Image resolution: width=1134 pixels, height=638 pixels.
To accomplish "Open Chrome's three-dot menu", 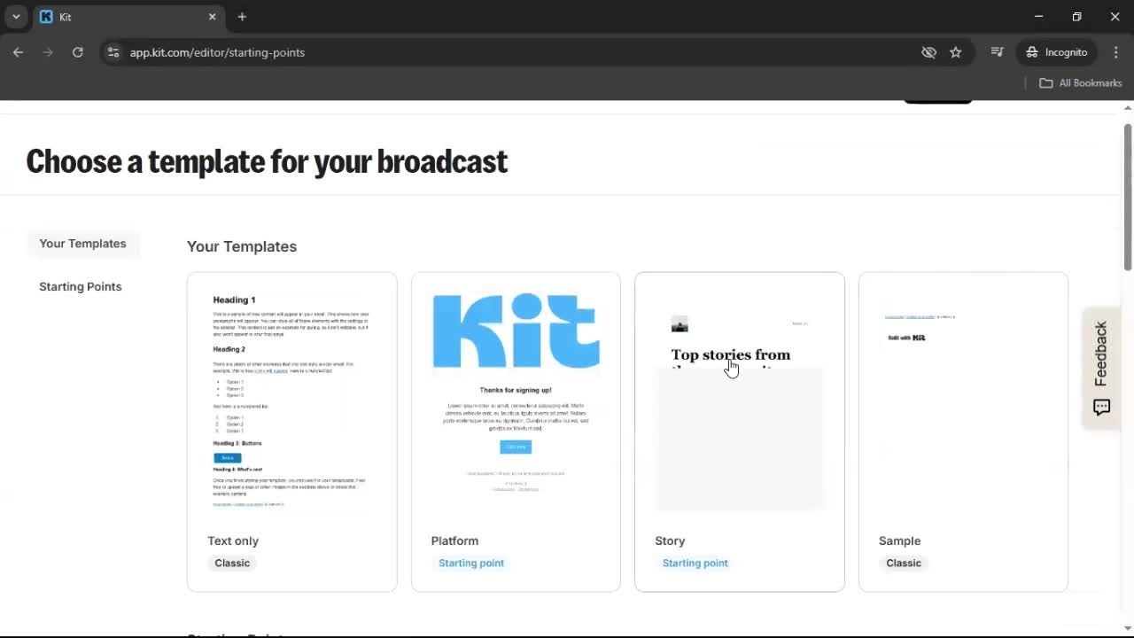I will tap(1116, 52).
